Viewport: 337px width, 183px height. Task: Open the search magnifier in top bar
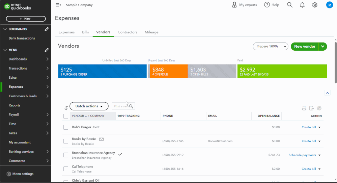point(290,5)
